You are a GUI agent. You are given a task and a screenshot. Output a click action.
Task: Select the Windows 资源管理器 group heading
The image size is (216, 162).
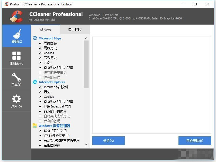pos(55,126)
